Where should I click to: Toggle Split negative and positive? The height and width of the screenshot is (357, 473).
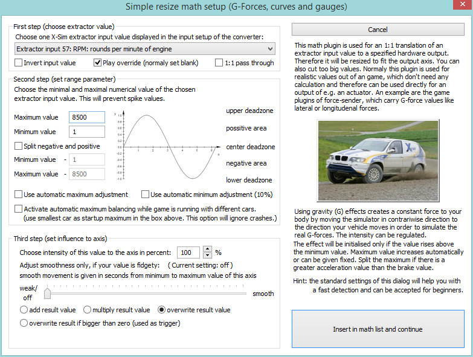pos(18,146)
